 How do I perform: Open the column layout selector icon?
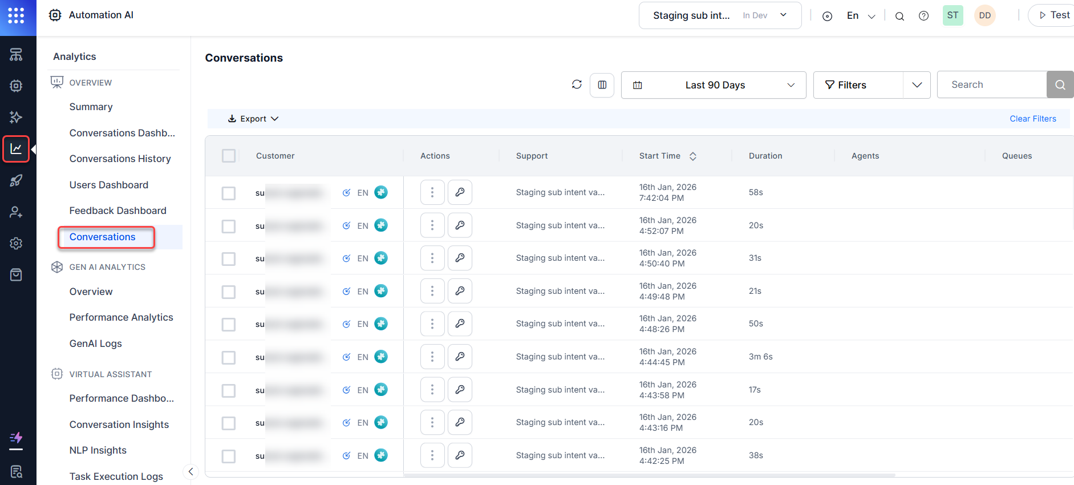(602, 85)
